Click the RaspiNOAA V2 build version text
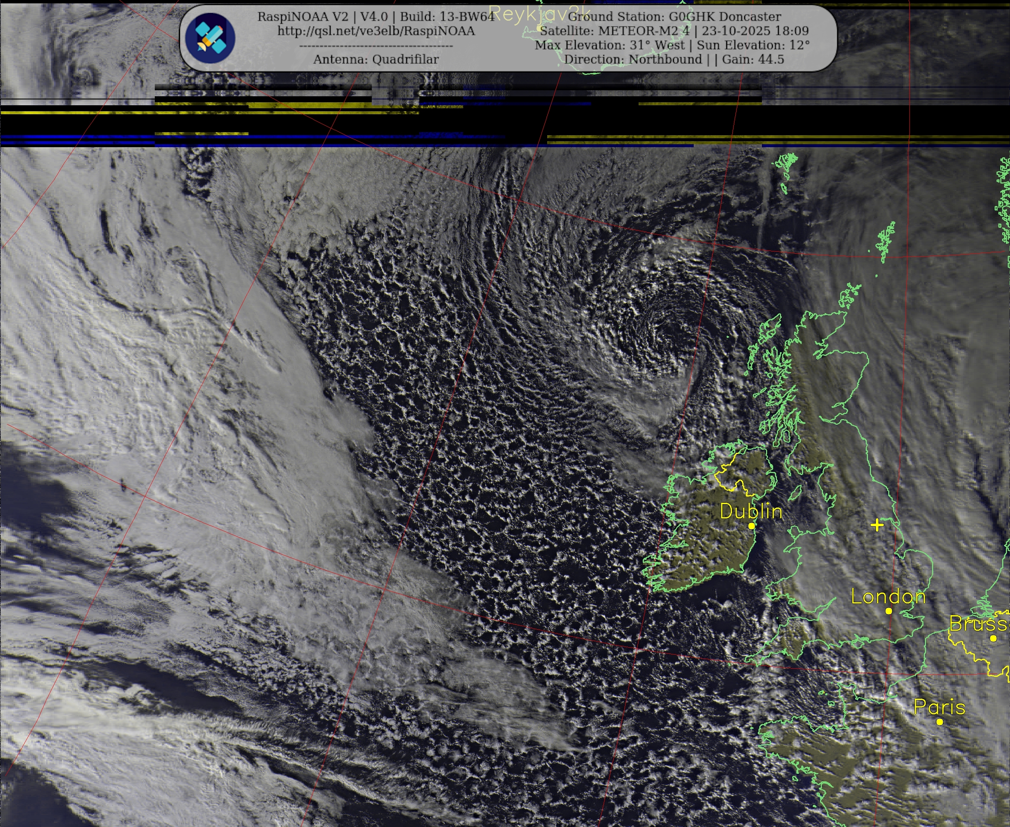Screen dimensions: 1010x827 [376, 17]
